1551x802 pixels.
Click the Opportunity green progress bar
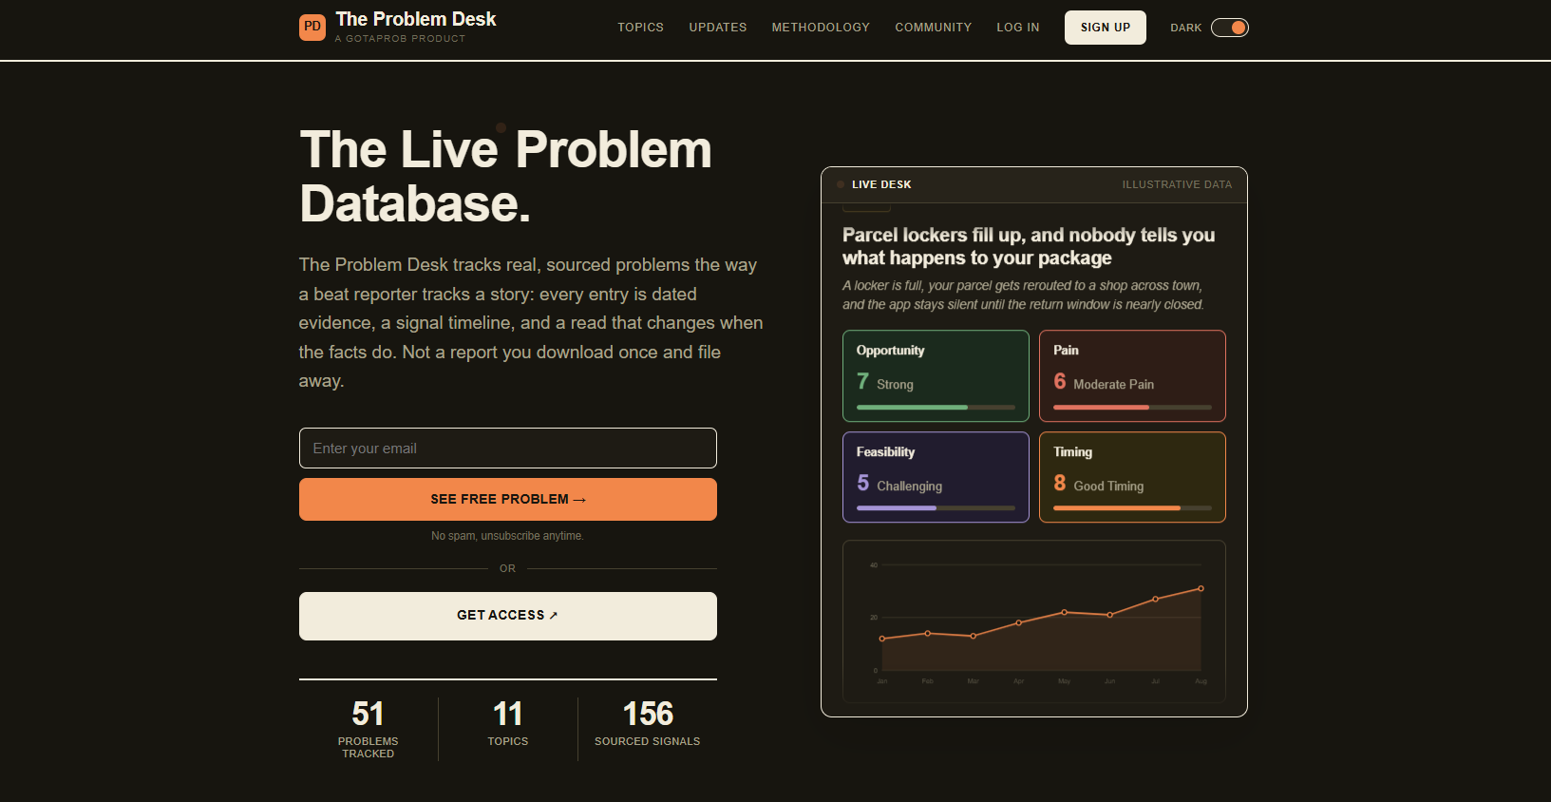[936, 408]
